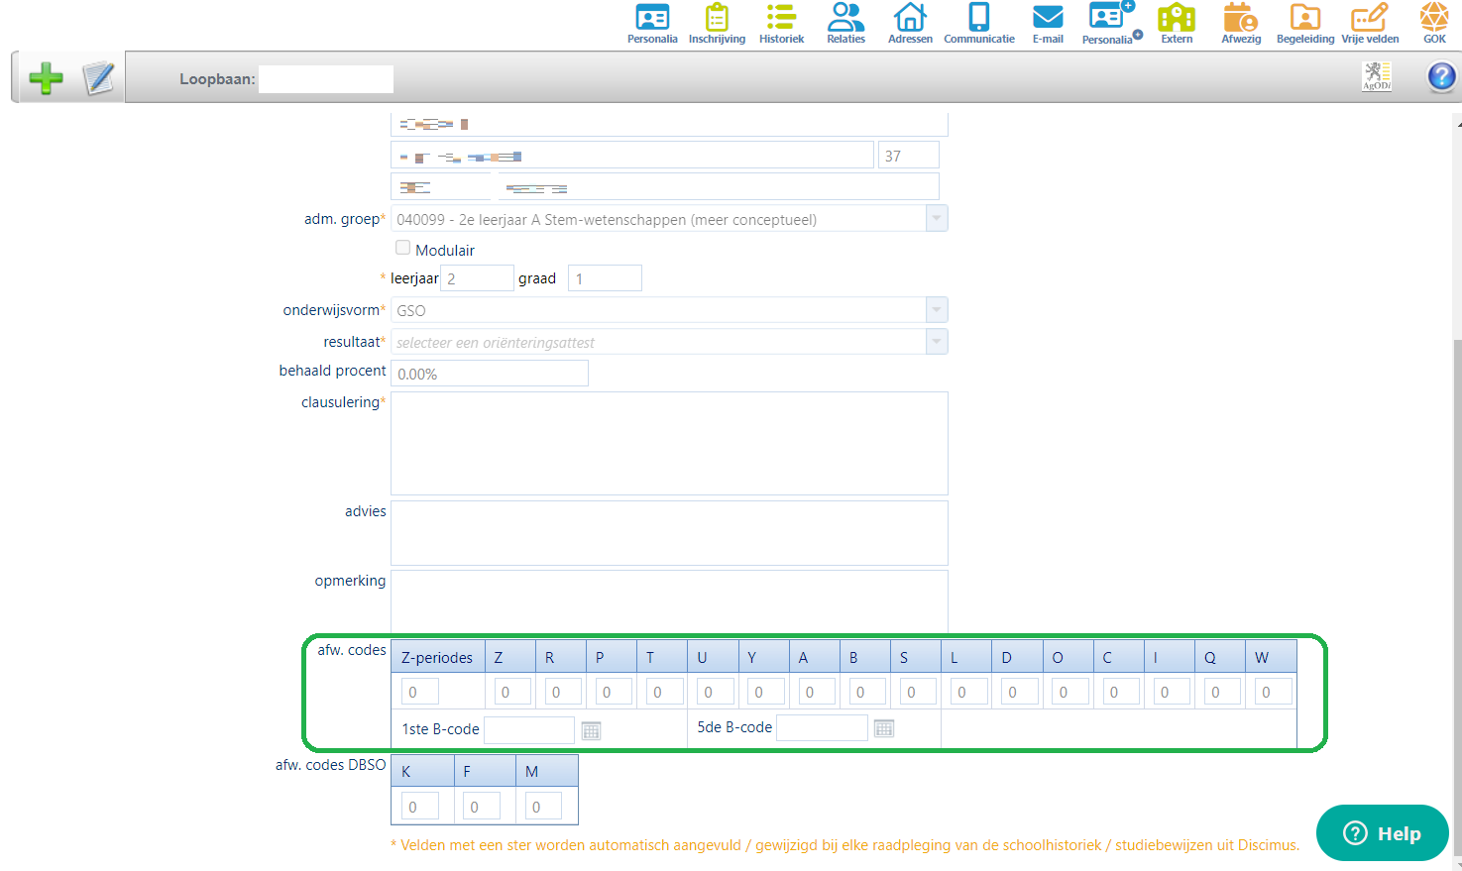Open the Adressen house icon
Screen dimensions: 1462x871
[x=909, y=17]
